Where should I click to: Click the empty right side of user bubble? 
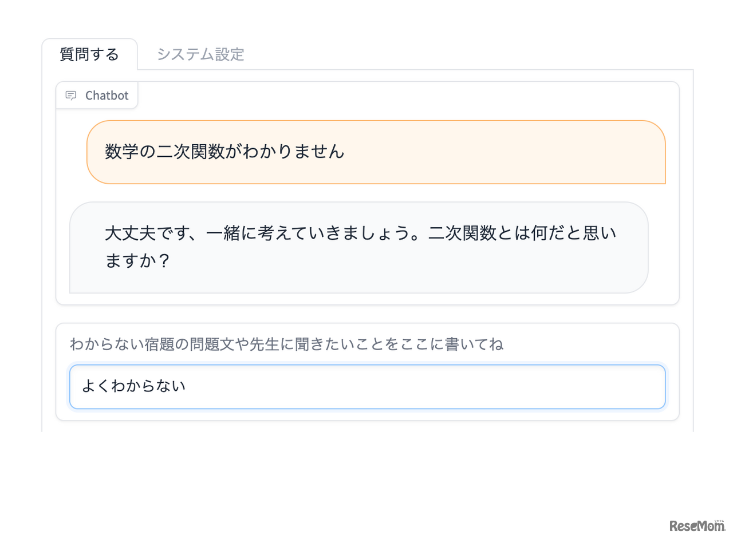pyautogui.click(x=544, y=152)
